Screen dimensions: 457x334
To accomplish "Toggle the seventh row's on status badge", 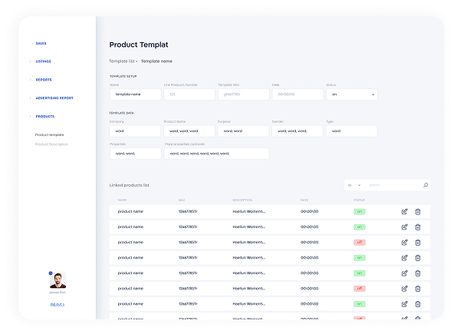I will [360, 304].
